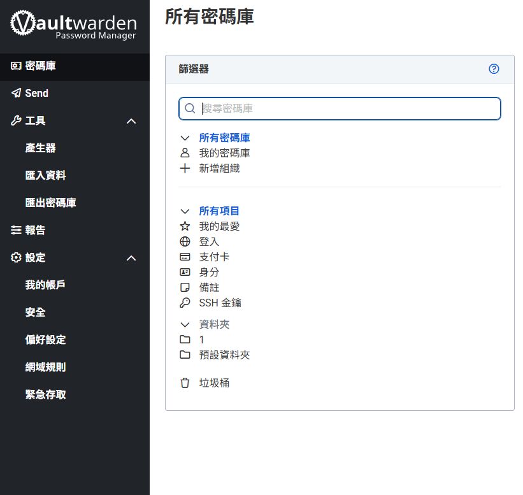The height and width of the screenshot is (495, 523).
Task: Click the globe icon for 登入
Action: coord(185,241)
